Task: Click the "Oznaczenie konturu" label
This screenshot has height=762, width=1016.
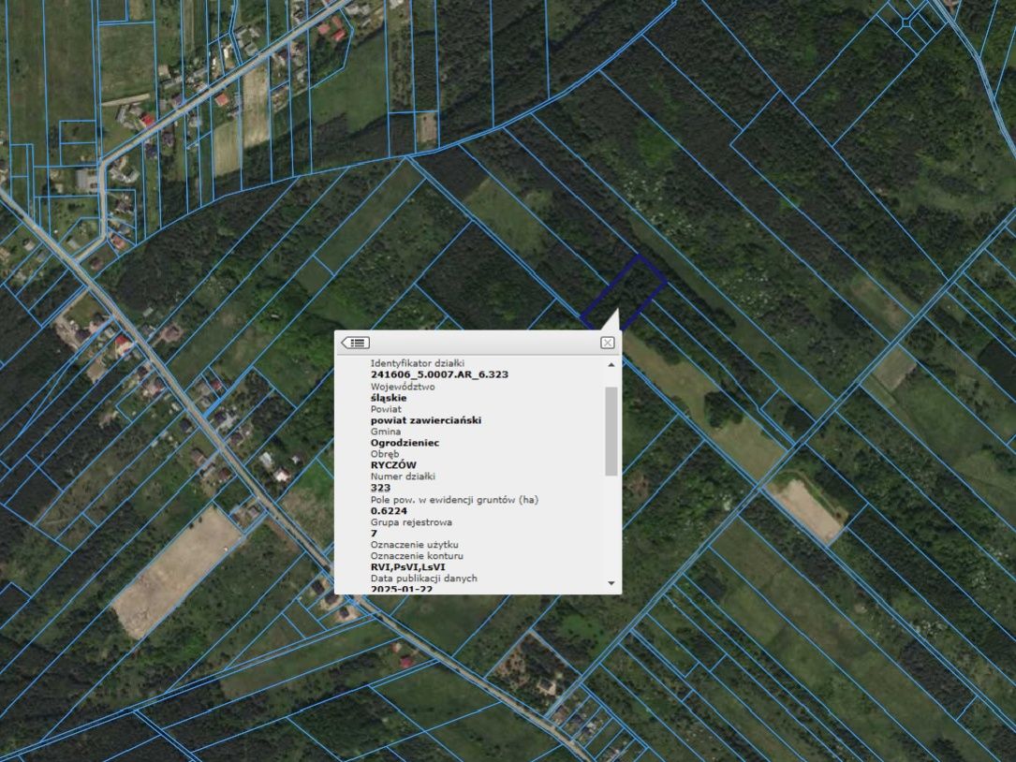Action: [417, 556]
